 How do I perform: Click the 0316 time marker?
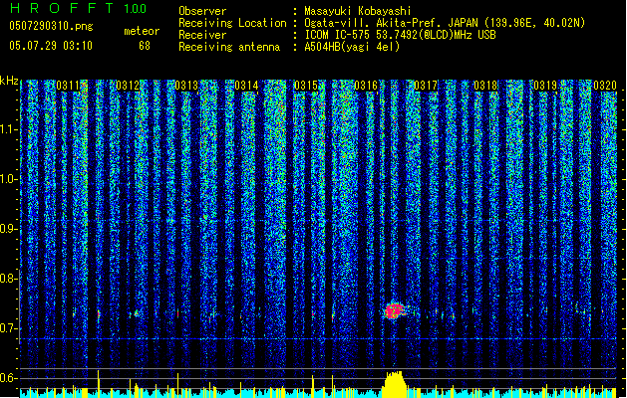[366, 86]
